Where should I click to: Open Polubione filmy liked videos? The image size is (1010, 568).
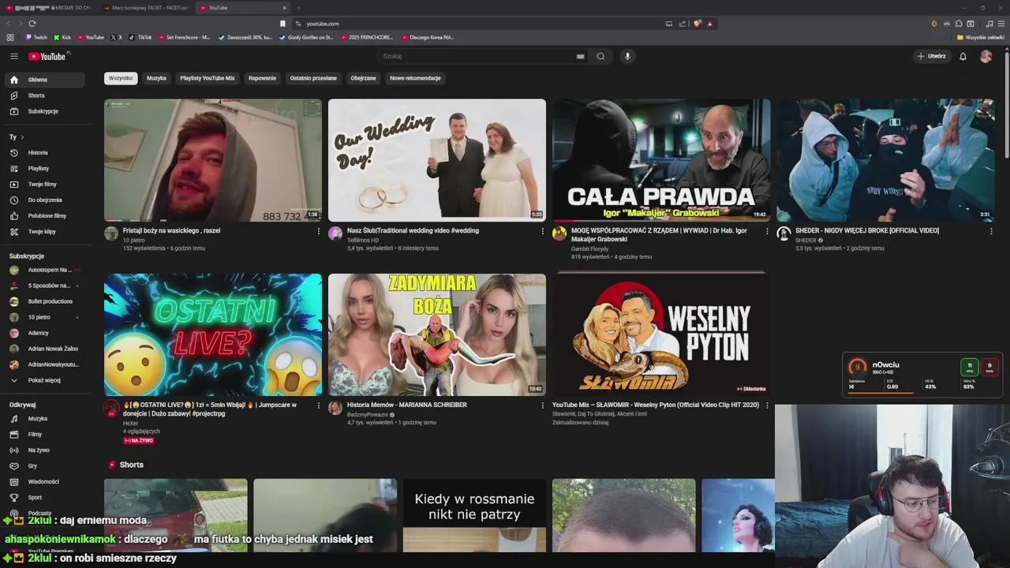(43, 215)
